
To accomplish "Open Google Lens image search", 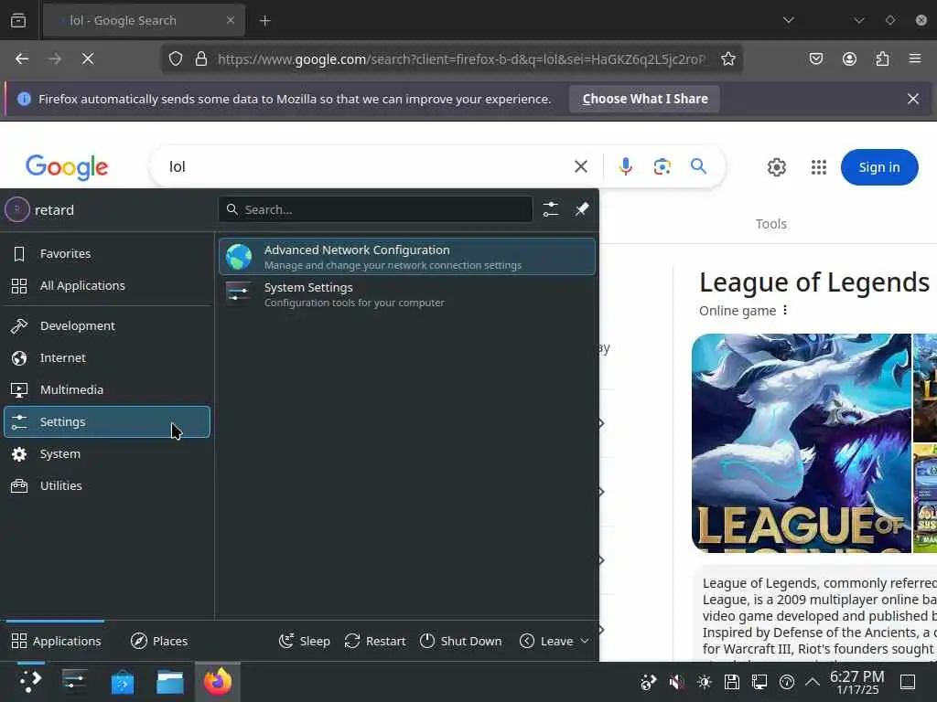I will pyautogui.click(x=662, y=166).
